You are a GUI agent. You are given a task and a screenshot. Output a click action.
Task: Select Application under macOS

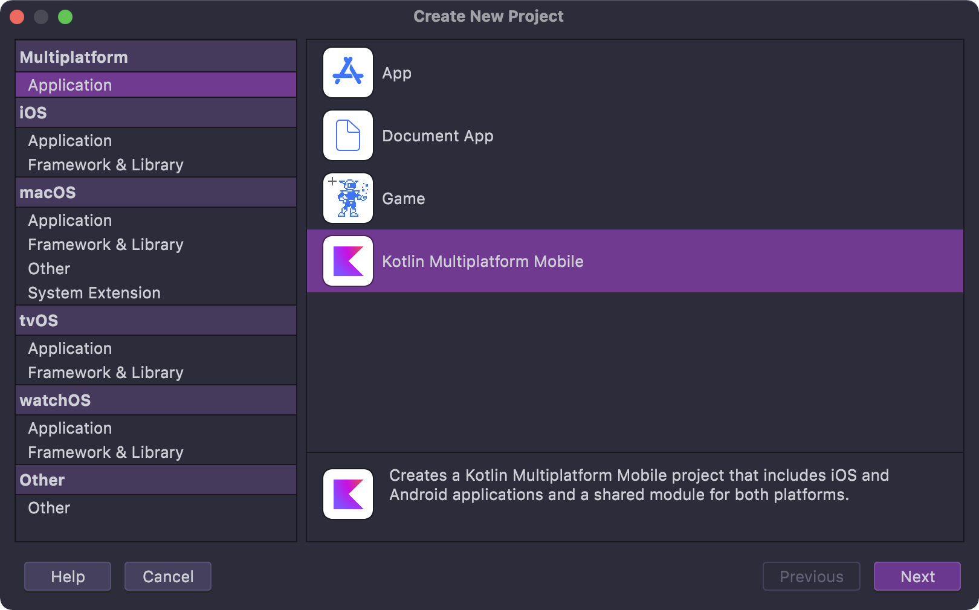click(156, 220)
